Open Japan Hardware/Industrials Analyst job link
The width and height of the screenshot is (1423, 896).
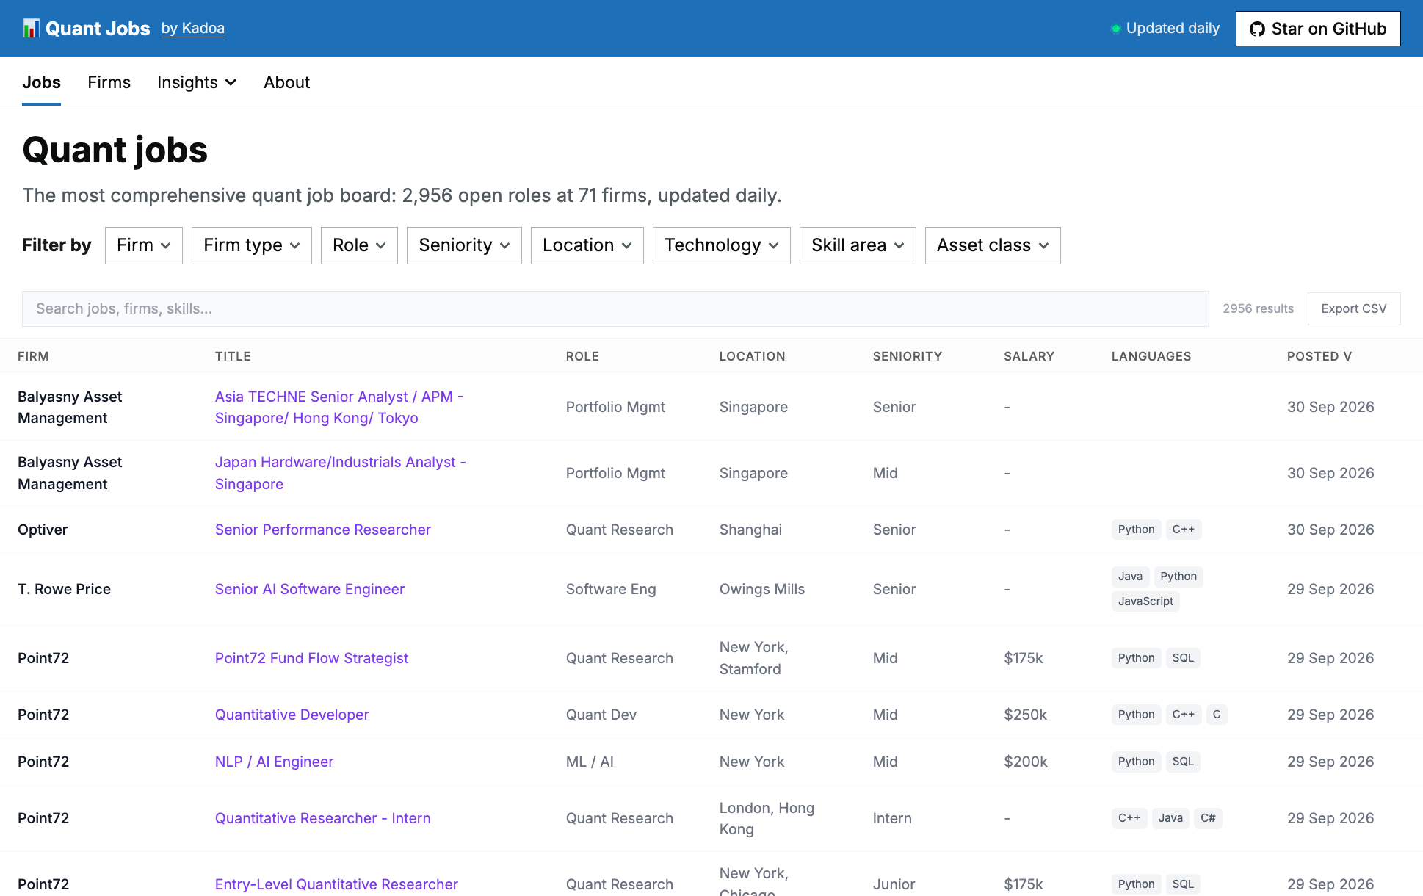[341, 473]
